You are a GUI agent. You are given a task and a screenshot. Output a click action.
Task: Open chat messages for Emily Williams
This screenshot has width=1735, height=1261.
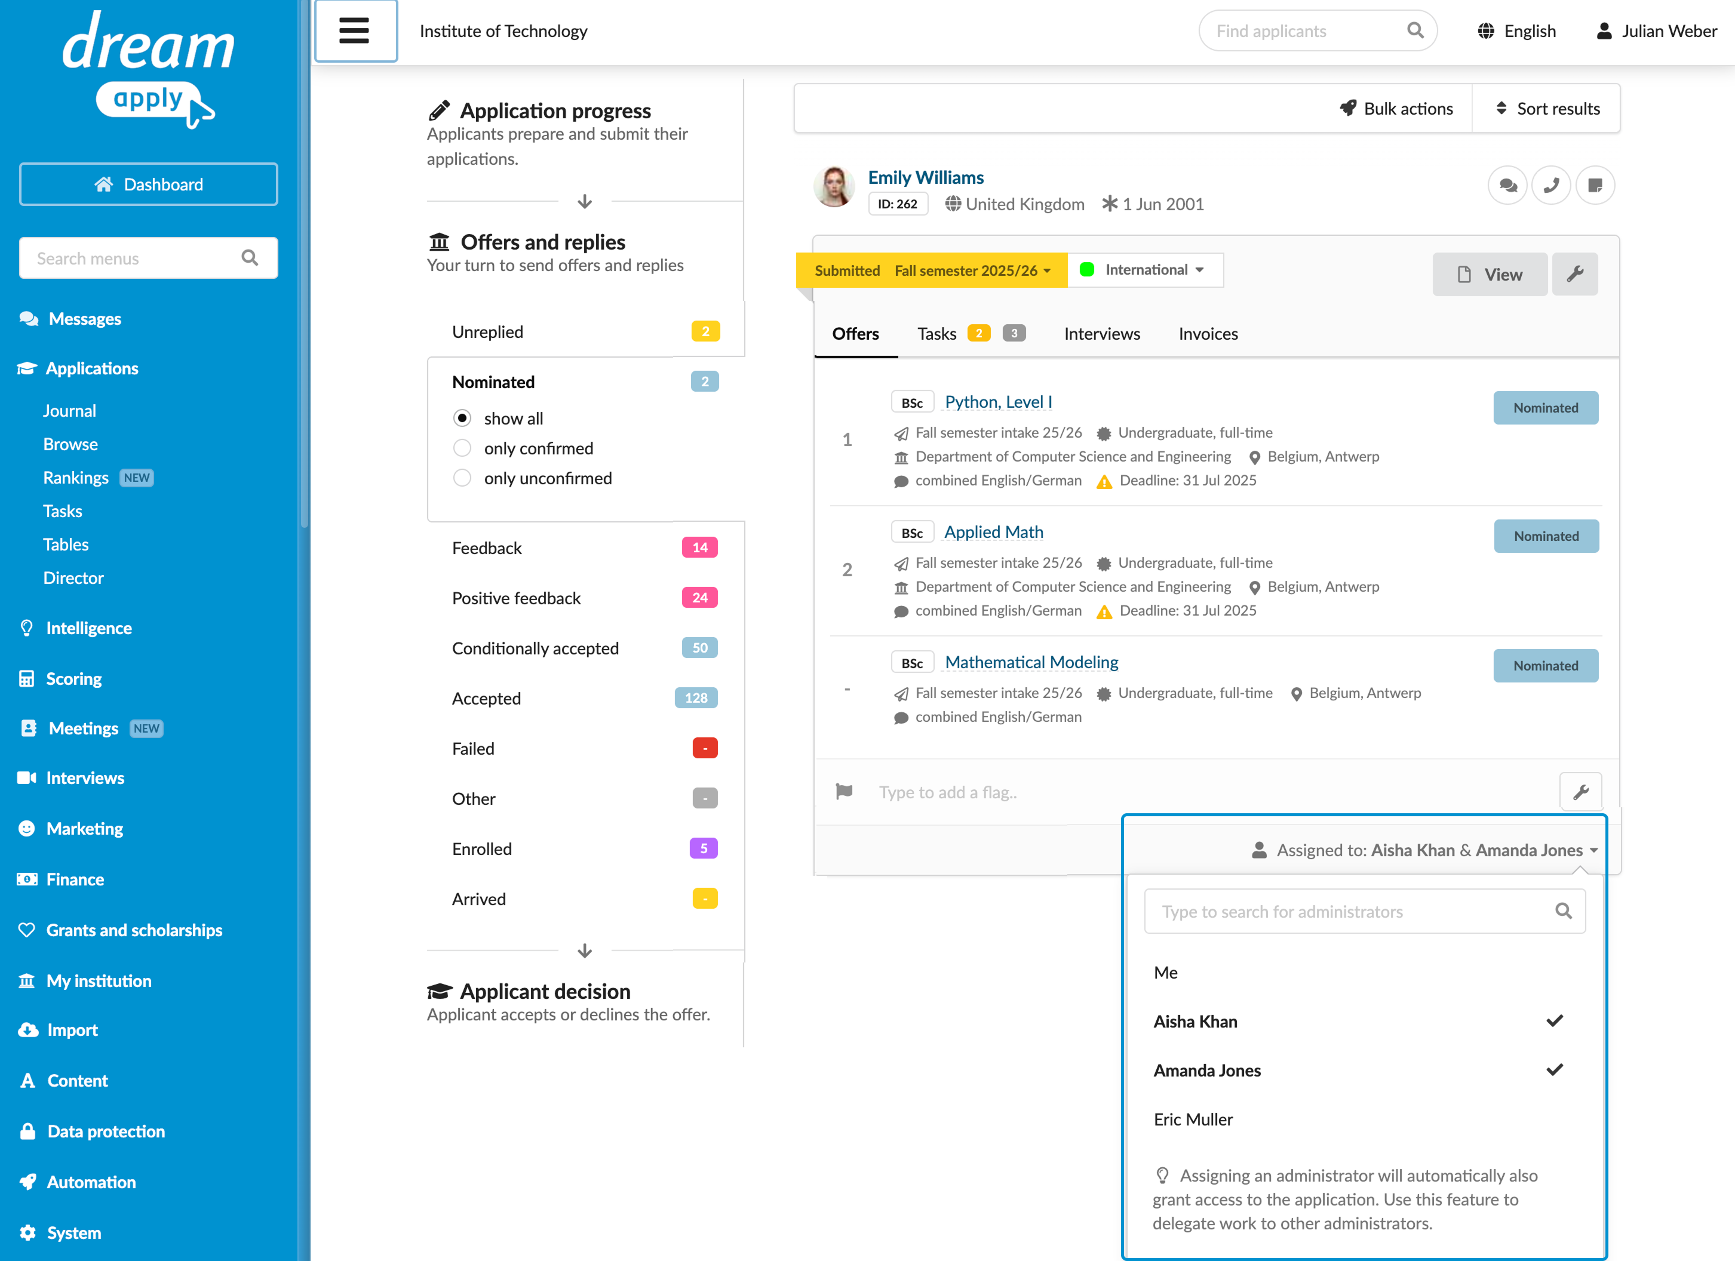(1508, 186)
